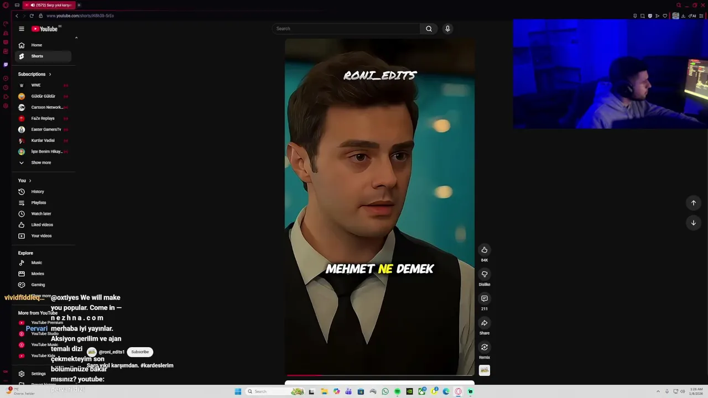Open the Share options for this Short
This screenshot has height=398, width=708.
pyautogui.click(x=485, y=323)
